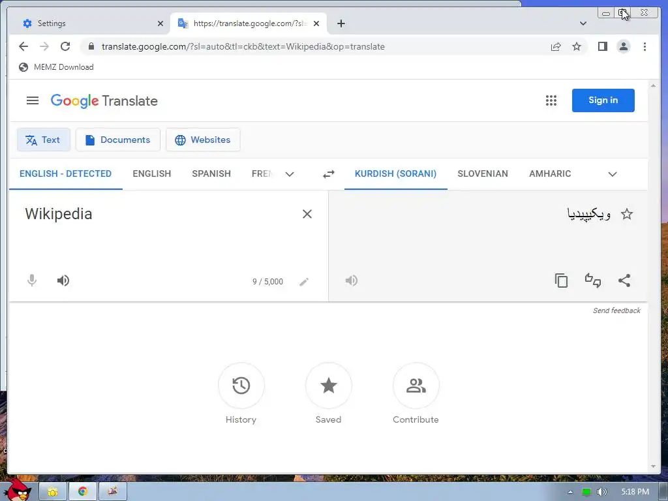Viewport: 668px width, 501px height.
Task: Click the page scrollbar down arrow
Action: click(x=653, y=467)
